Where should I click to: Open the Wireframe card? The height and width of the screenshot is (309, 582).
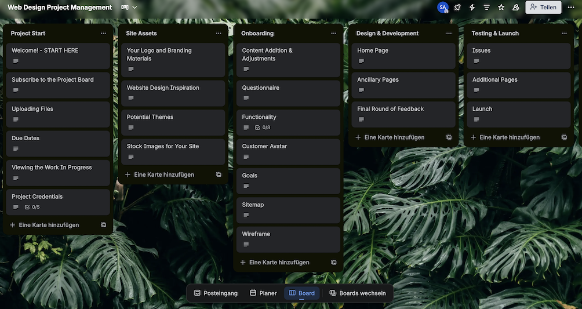[x=289, y=239]
